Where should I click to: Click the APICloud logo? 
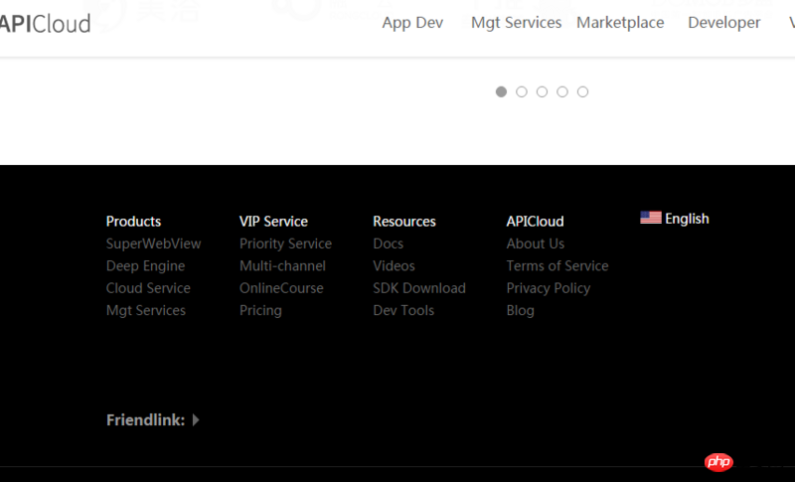pyautogui.click(x=46, y=22)
